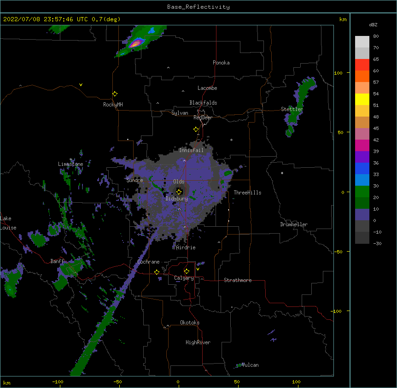Click the radar site diamond between Olds and Didsbury
The height and width of the screenshot is (388, 397).
tap(179, 192)
